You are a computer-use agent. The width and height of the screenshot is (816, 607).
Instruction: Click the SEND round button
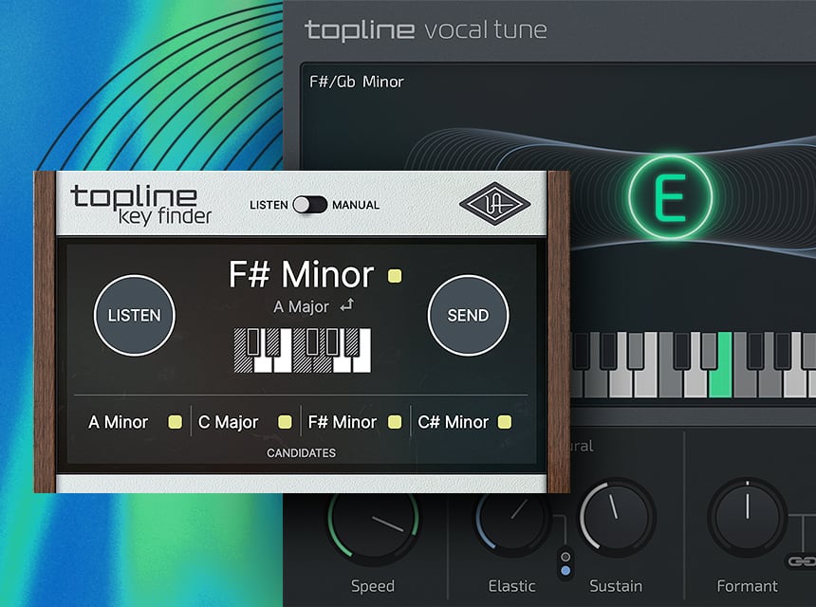coord(468,315)
